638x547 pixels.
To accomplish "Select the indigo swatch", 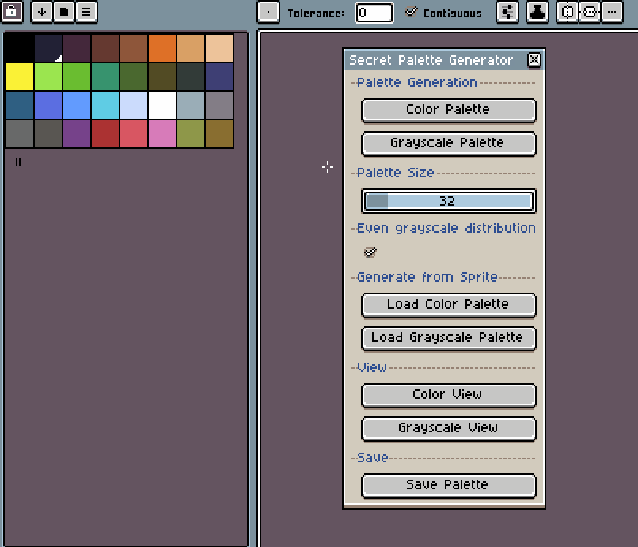I will (219, 77).
